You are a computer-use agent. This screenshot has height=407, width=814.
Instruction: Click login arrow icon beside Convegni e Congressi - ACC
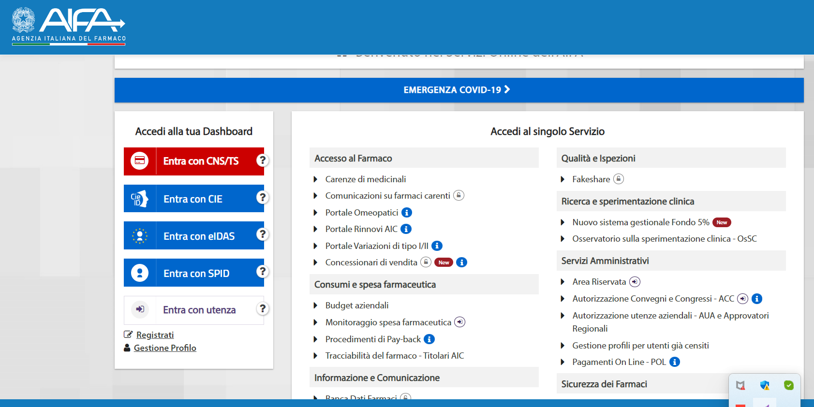[743, 299]
